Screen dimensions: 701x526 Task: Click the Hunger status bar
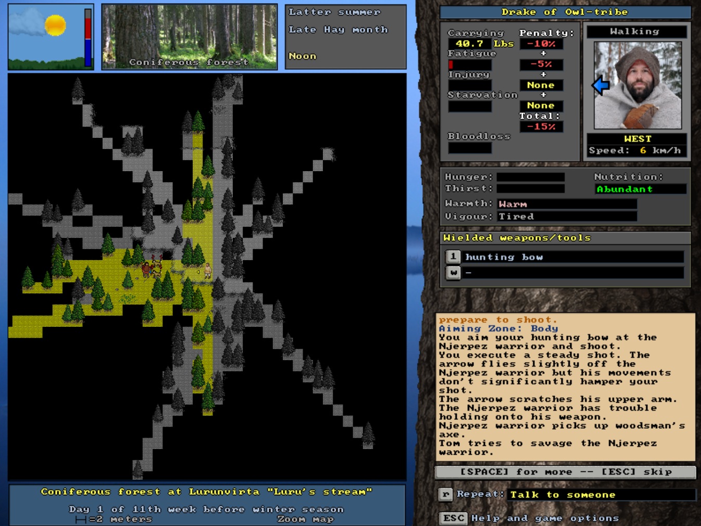(x=530, y=177)
